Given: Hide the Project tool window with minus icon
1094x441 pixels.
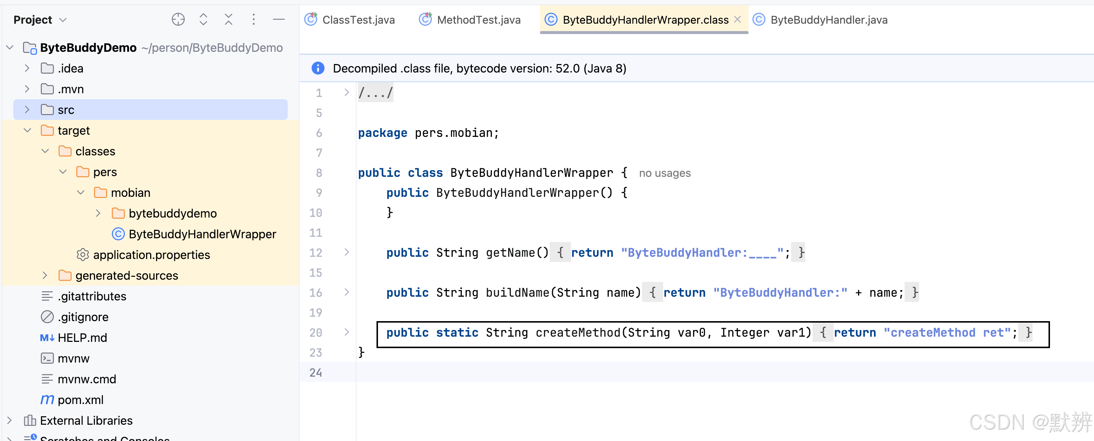Looking at the screenshot, I should pyautogui.click(x=278, y=20).
